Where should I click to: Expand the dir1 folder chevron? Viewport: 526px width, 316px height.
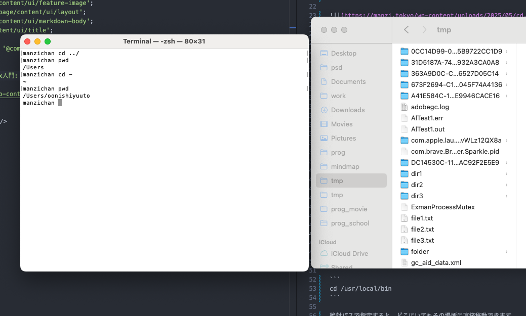tap(507, 173)
